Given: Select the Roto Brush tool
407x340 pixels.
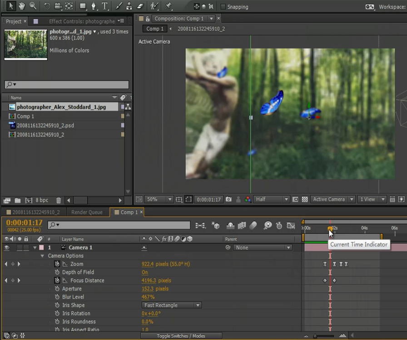Looking at the screenshot, I should [154, 6].
